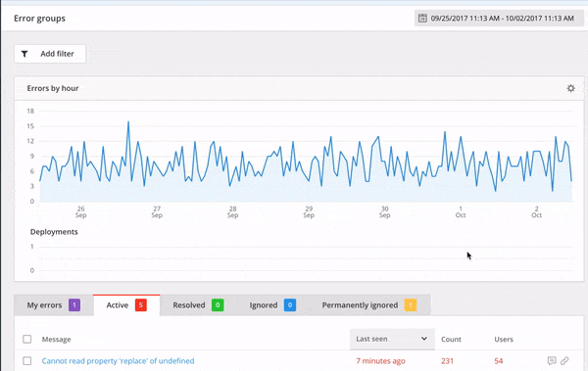The height and width of the screenshot is (371, 588).
Task: Open the Ignored tab
Action: [x=272, y=305]
